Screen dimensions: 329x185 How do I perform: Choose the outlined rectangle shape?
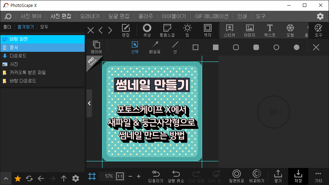coord(195,47)
